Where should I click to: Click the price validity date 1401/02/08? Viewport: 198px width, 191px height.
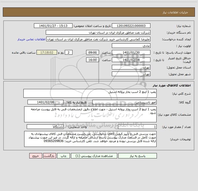131,60
